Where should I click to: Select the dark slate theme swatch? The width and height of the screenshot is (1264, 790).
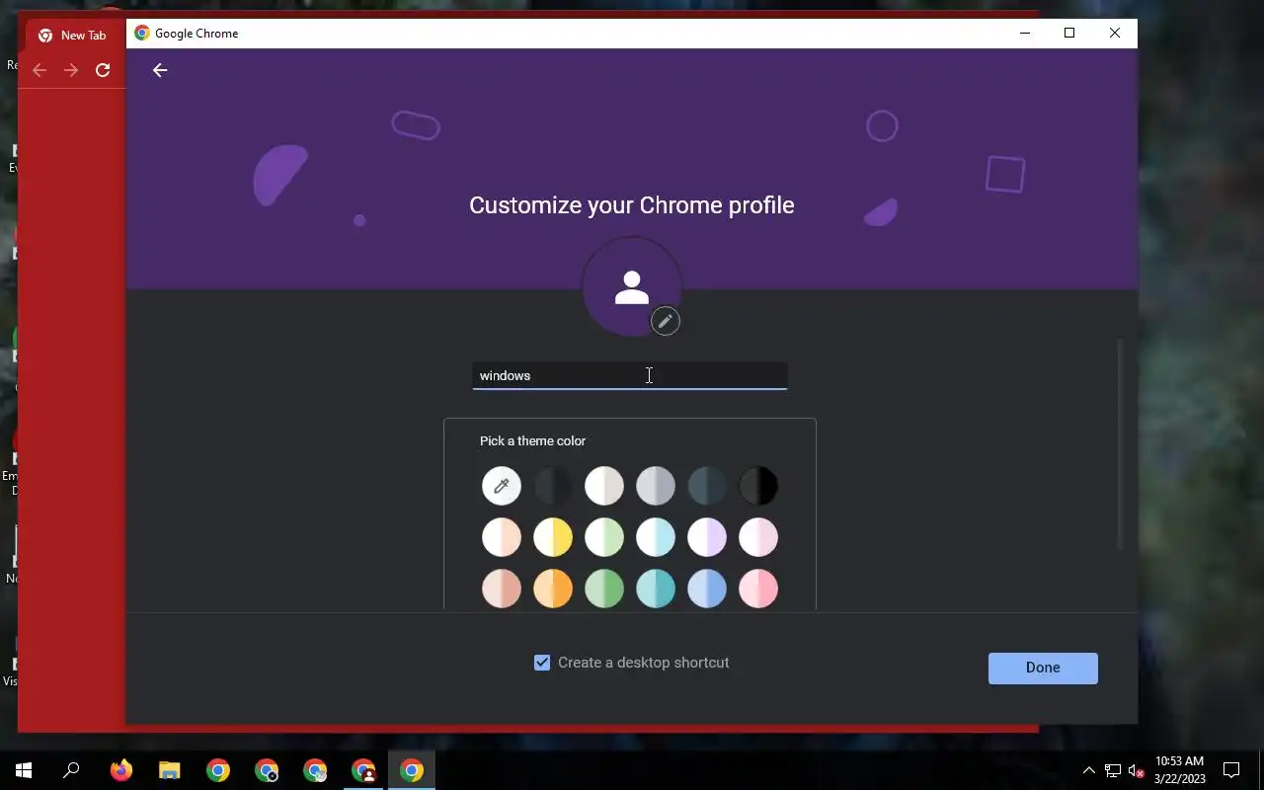pyautogui.click(x=707, y=486)
